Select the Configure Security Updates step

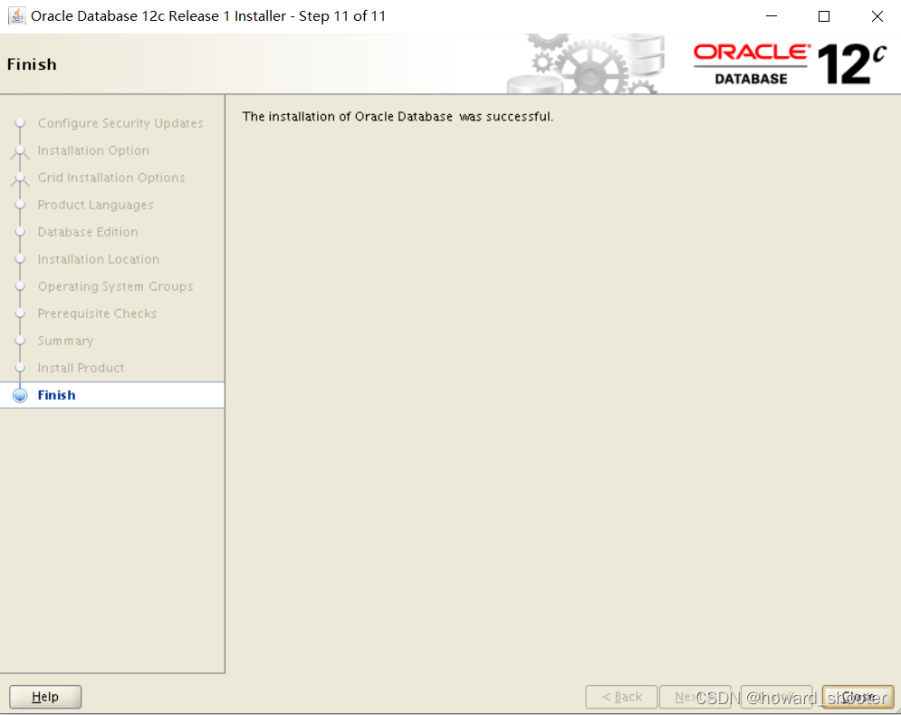tap(120, 122)
